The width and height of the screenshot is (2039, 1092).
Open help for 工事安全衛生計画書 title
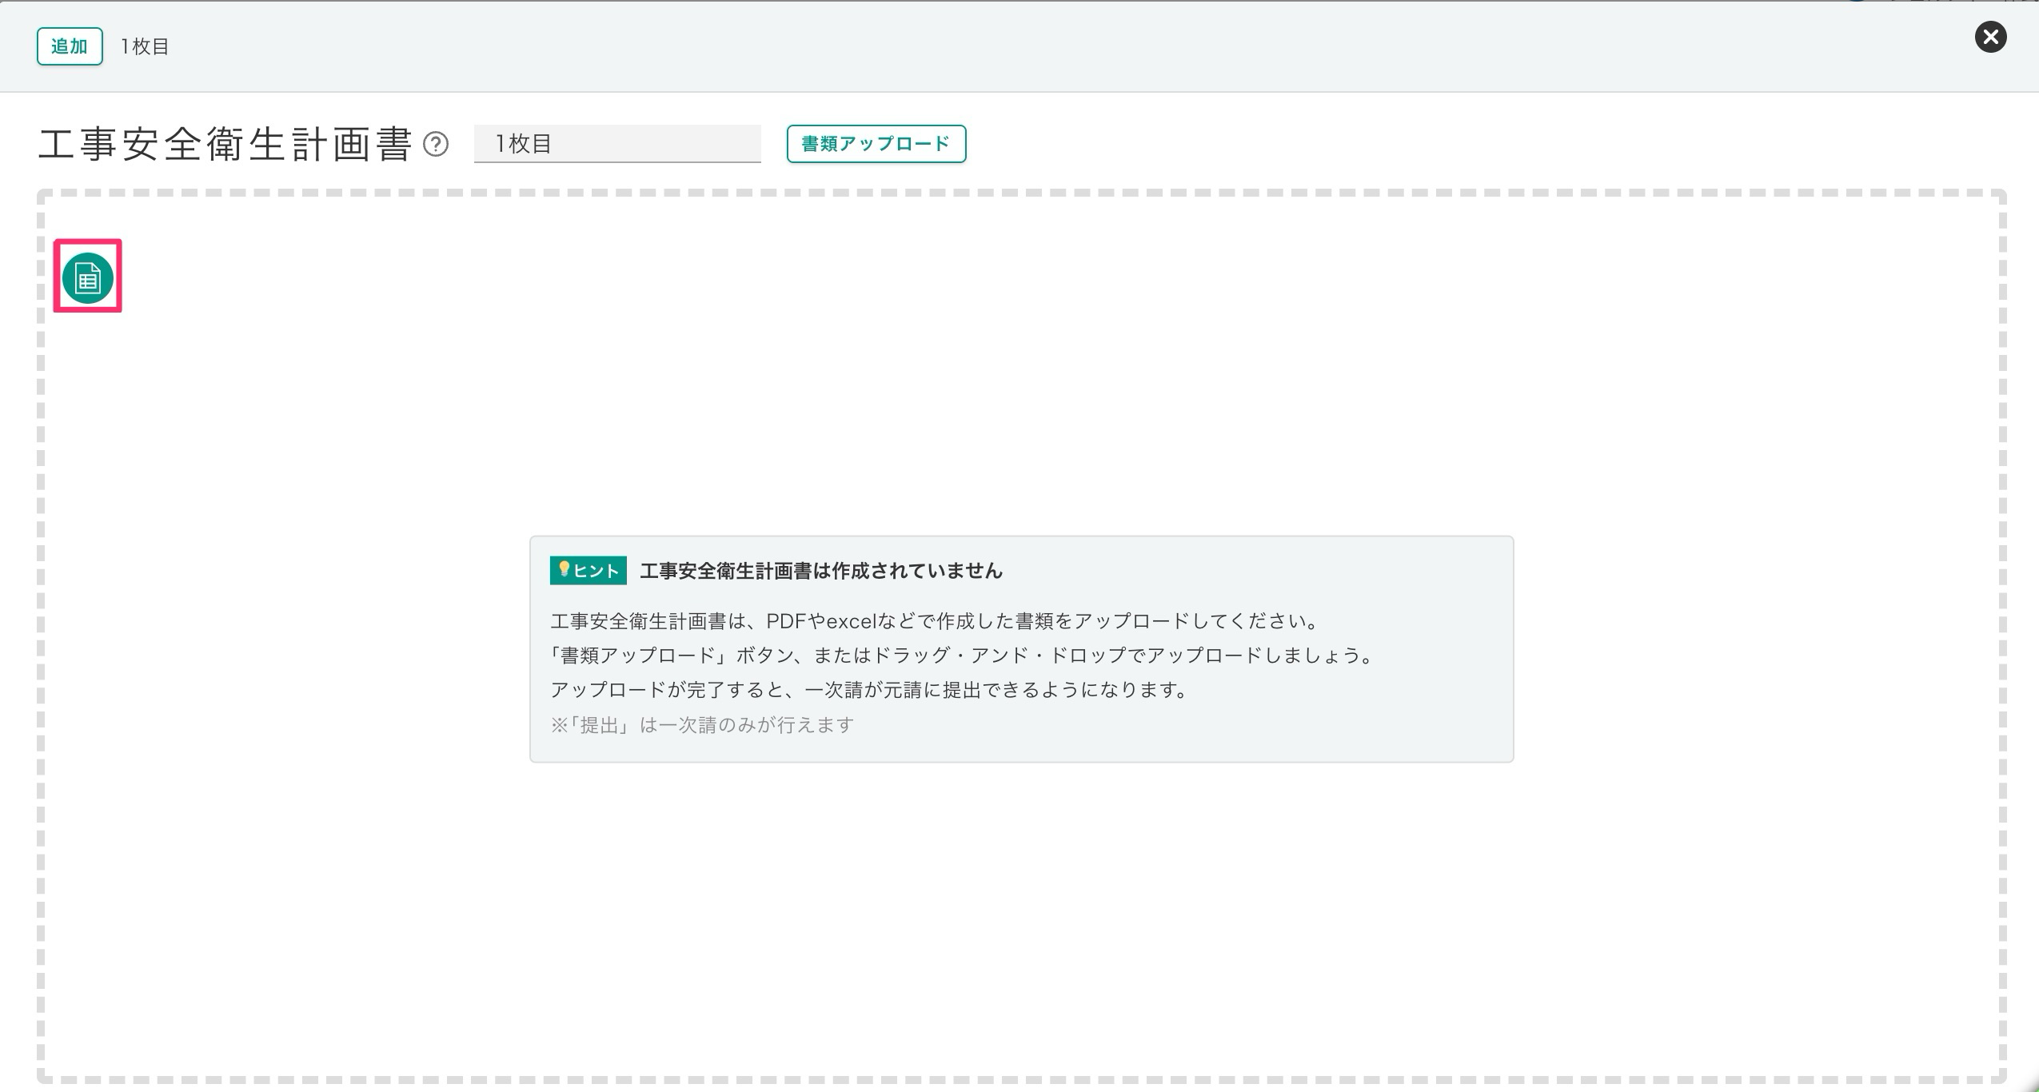click(436, 145)
